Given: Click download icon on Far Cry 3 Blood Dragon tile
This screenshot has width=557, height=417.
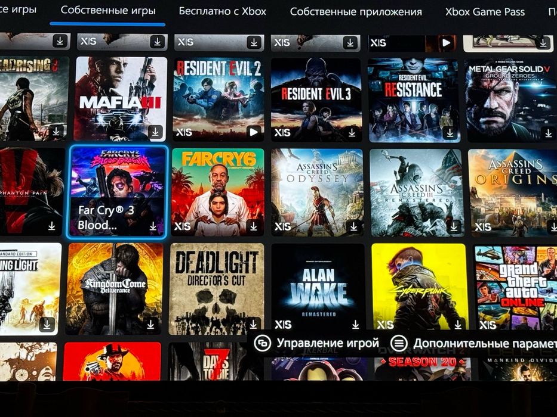Looking at the screenshot, I should pyautogui.click(x=153, y=226).
